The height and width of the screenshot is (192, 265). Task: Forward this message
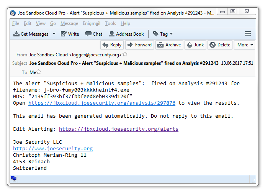click(x=139, y=45)
